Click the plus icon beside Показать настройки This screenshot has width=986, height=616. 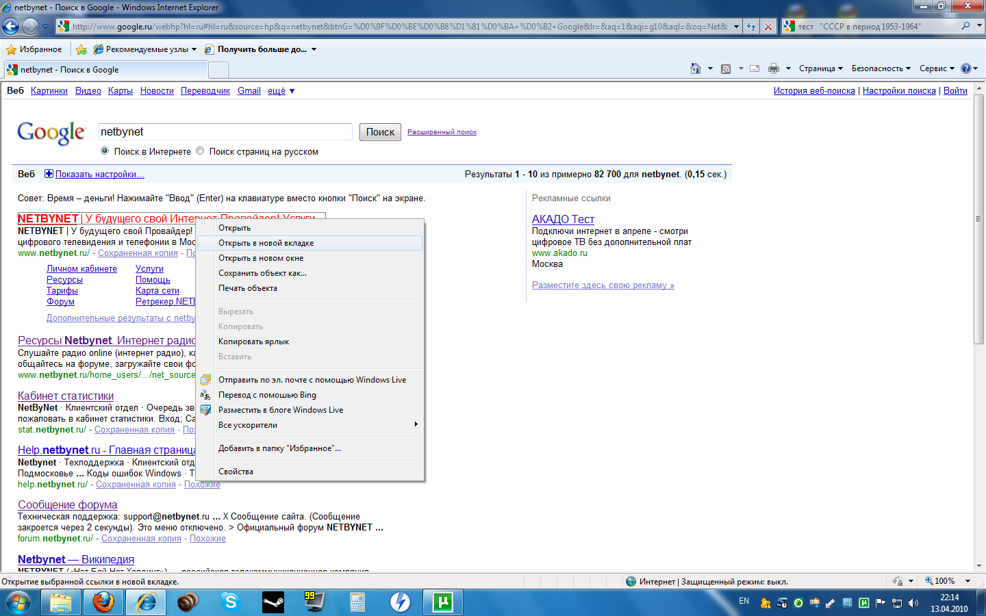pyautogui.click(x=49, y=174)
